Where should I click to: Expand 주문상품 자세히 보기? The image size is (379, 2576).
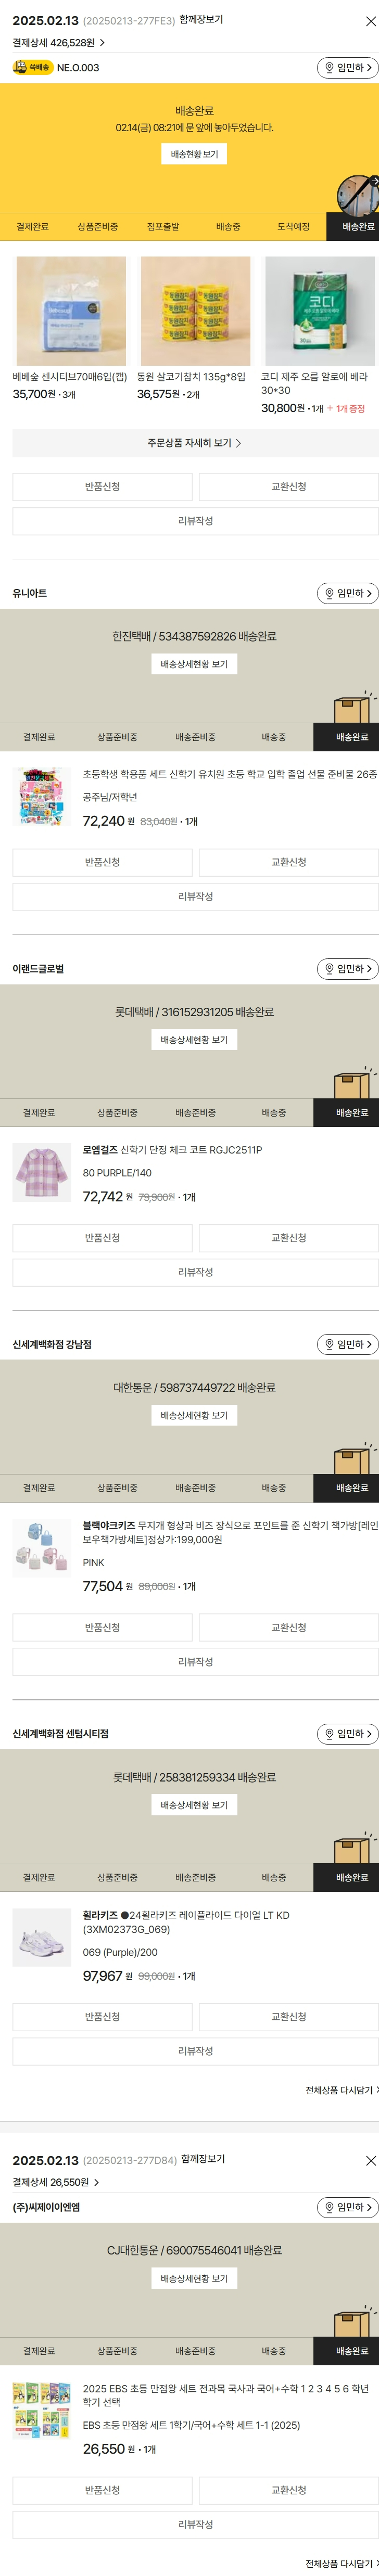[195, 443]
